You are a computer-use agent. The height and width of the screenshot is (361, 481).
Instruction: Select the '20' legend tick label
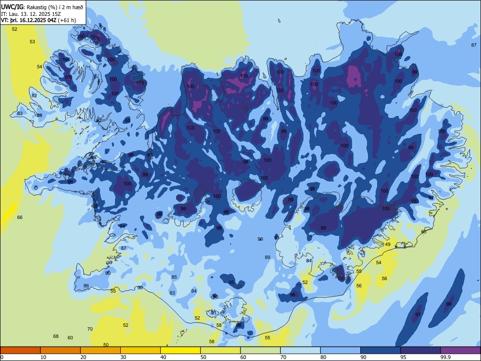tap(83, 357)
